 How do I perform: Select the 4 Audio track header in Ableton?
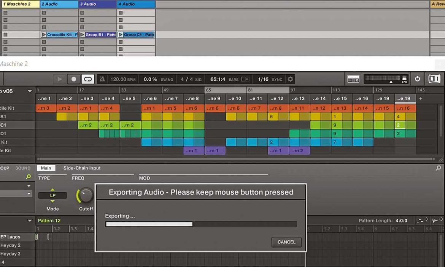click(136, 4)
